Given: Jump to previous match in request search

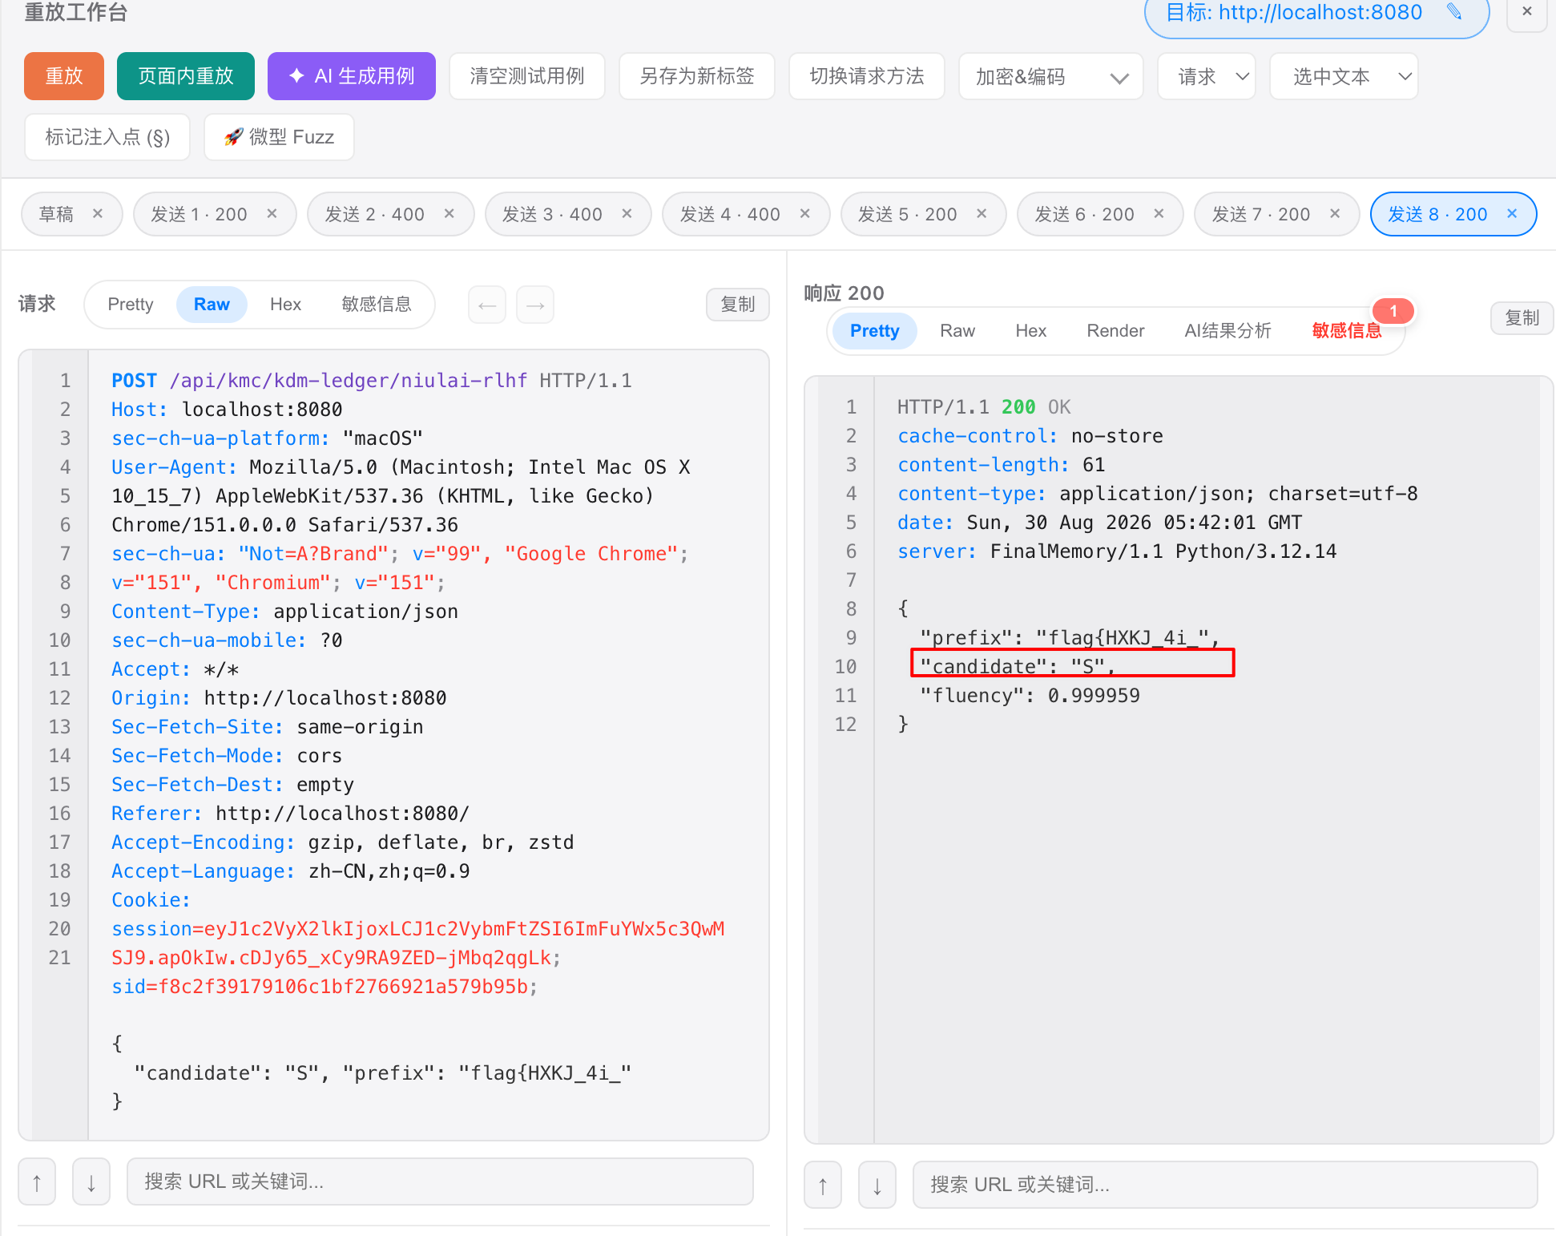Looking at the screenshot, I should 37,1181.
